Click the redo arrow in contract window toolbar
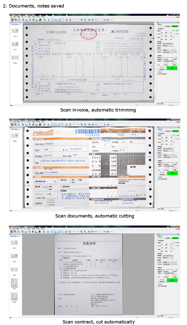 coord(78,232)
